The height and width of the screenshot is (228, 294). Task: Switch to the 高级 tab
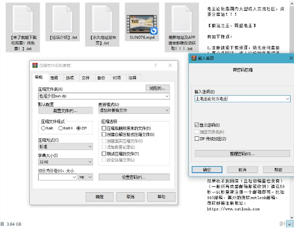point(54,78)
